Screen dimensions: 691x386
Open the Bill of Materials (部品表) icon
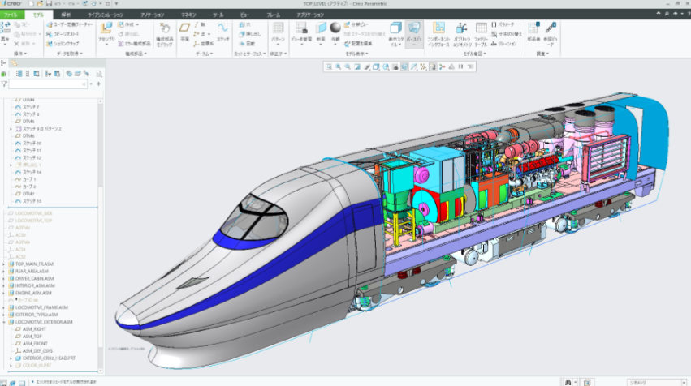[533, 32]
